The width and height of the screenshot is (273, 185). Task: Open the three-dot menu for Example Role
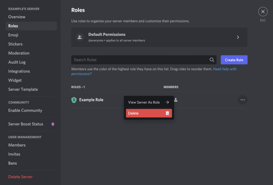click(242, 100)
